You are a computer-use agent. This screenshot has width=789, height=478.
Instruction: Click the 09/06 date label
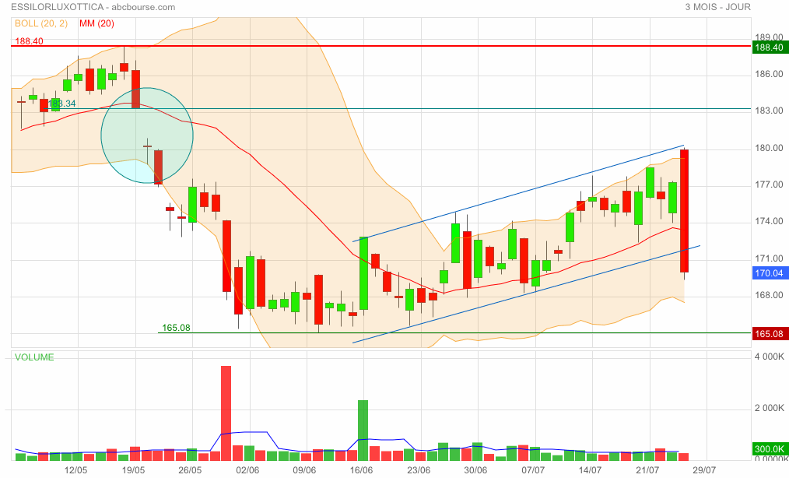[x=304, y=470]
